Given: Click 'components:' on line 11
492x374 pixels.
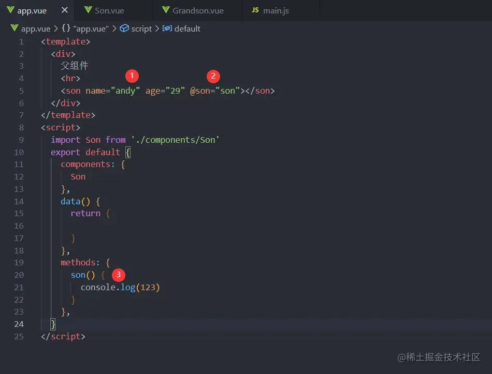Looking at the screenshot, I should tap(88, 164).
